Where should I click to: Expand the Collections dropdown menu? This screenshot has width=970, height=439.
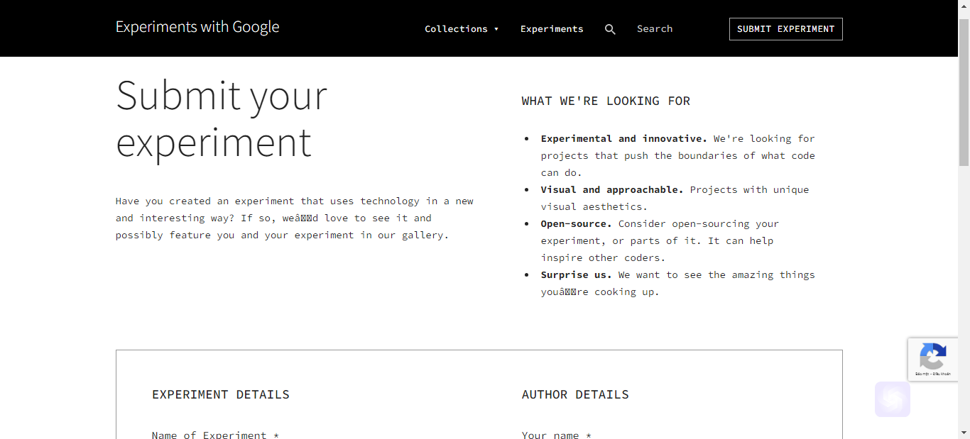pyautogui.click(x=462, y=29)
